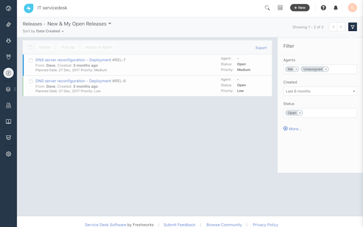The width and height of the screenshot is (363, 227).
Task: Click inside the Agents filter field
Action: point(320,69)
